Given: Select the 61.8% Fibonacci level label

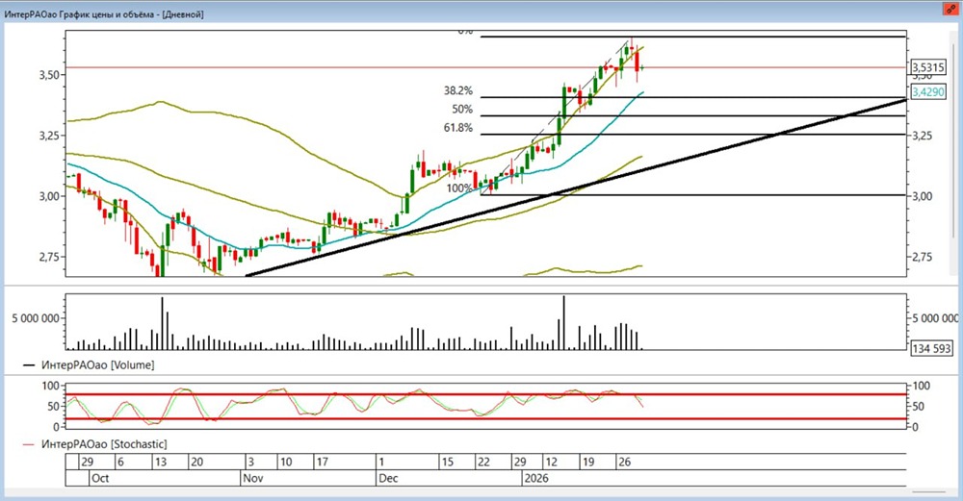Looking at the screenshot, I should 458,128.
